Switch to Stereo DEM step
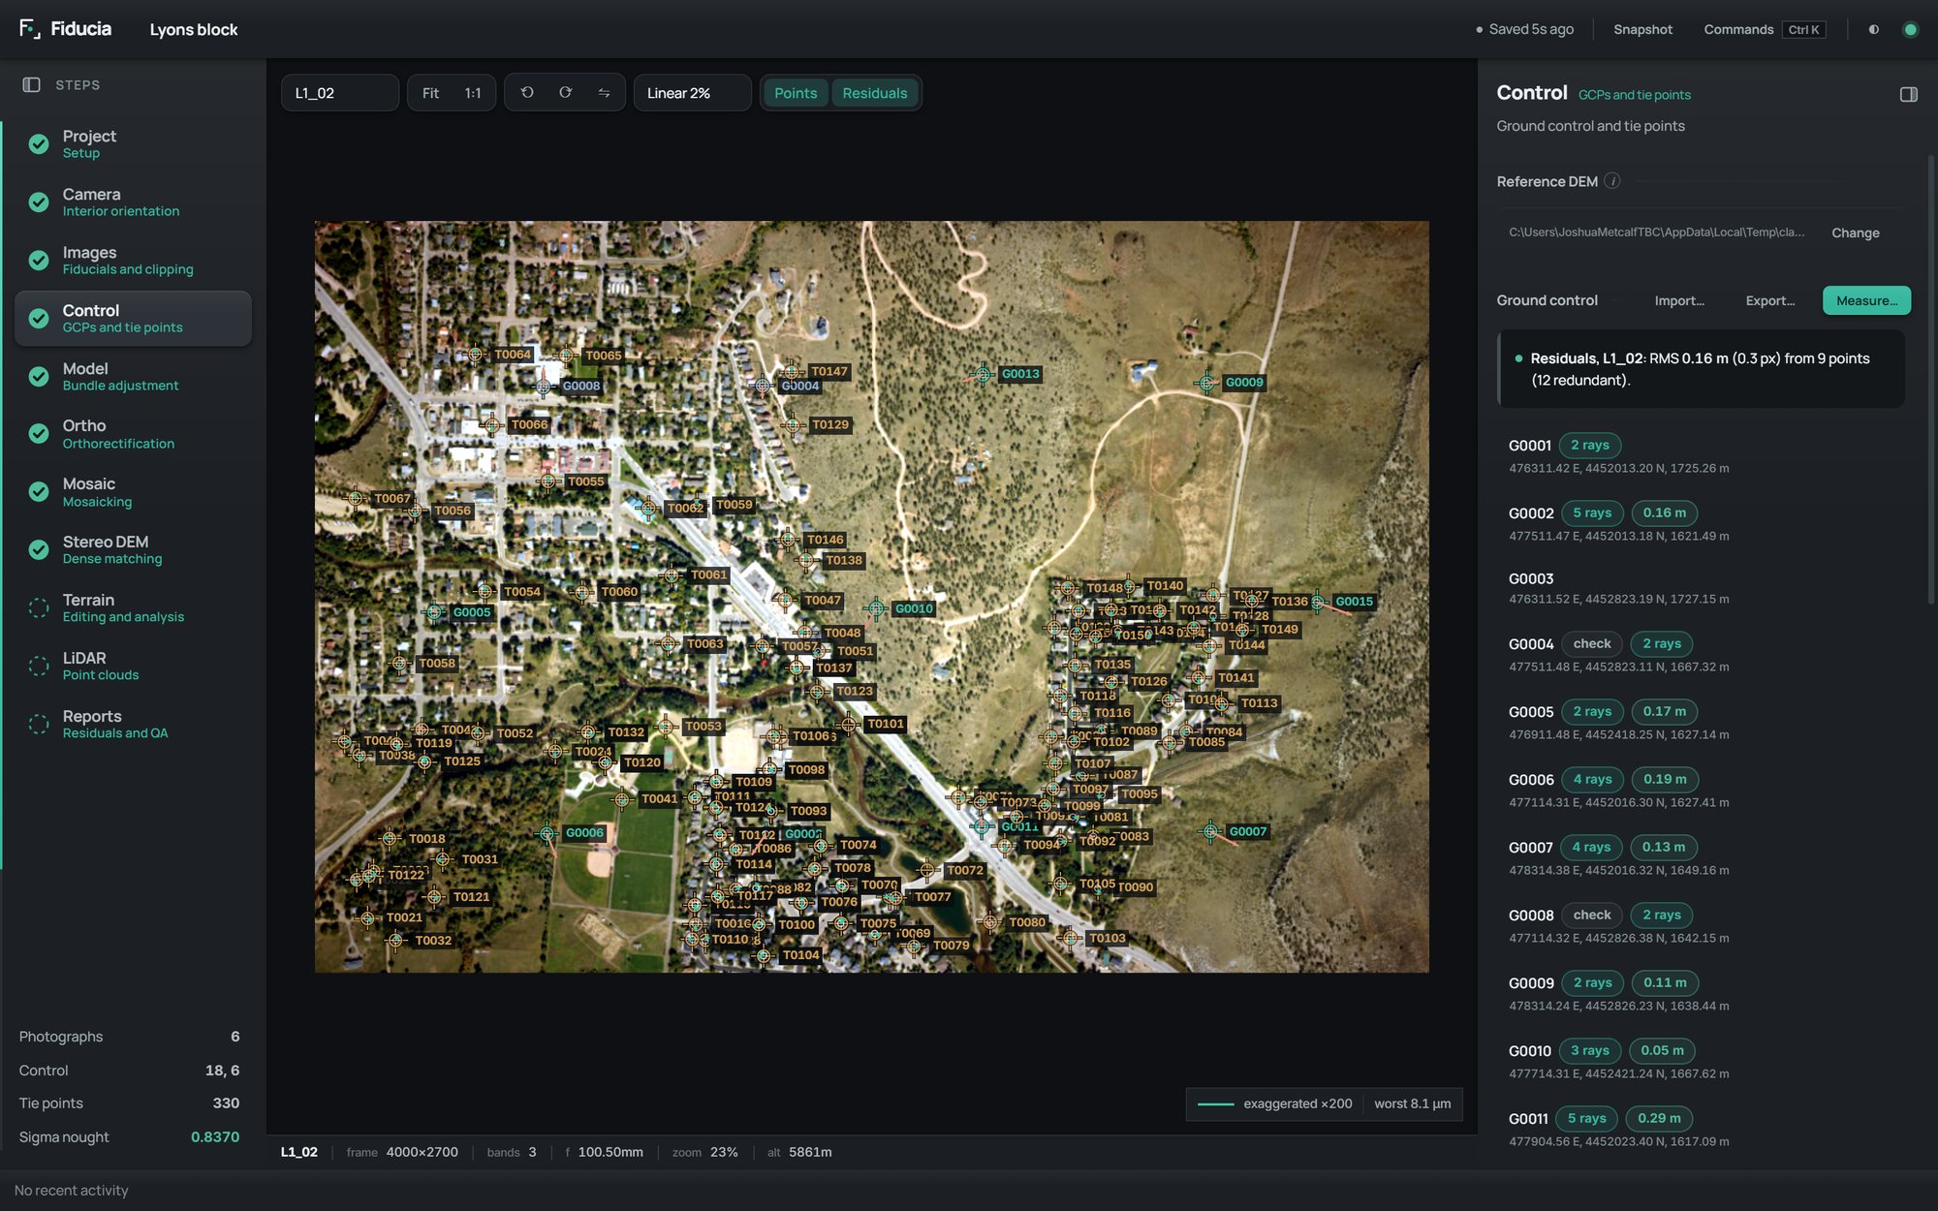The width and height of the screenshot is (1938, 1211). tap(134, 549)
